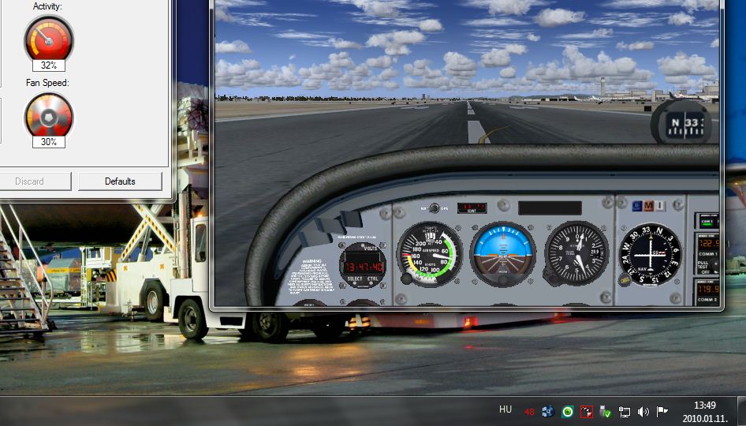Click the Activity gauge dial
Viewport: 746px width, 426px height.
[49, 39]
